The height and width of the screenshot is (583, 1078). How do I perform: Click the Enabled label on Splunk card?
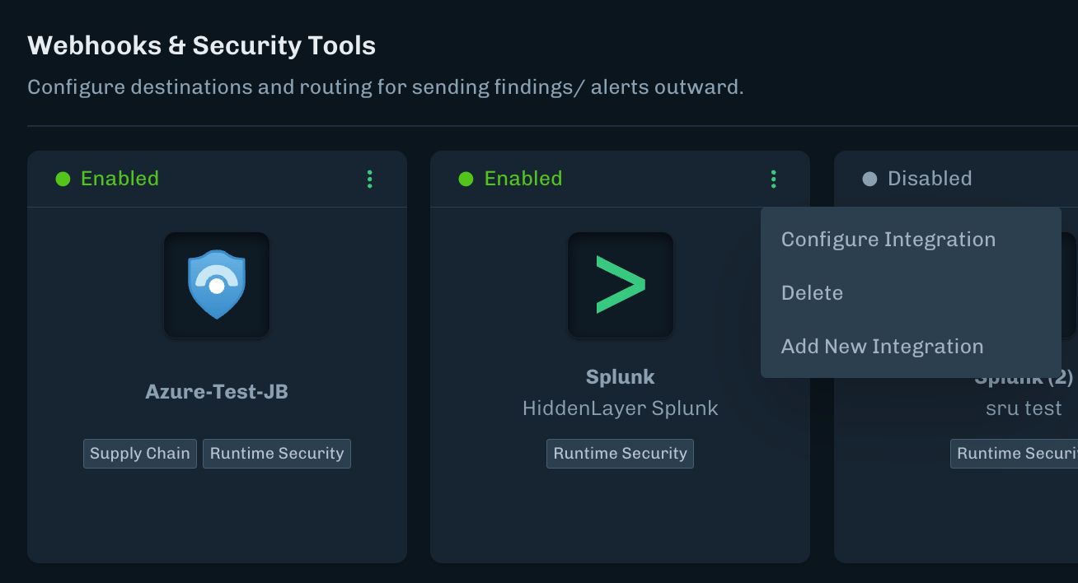point(523,179)
